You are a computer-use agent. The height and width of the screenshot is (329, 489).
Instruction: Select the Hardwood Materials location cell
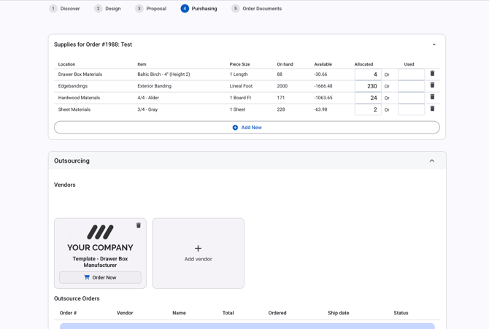tap(80, 98)
